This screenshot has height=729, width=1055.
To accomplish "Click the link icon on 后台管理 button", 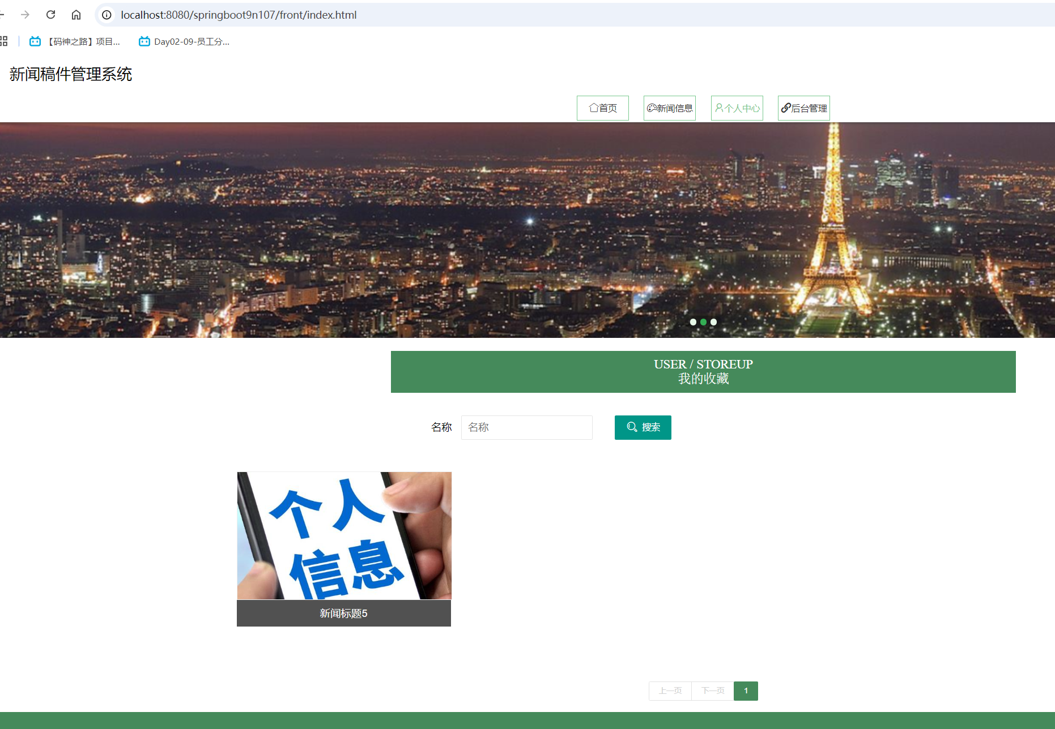I will click(786, 108).
